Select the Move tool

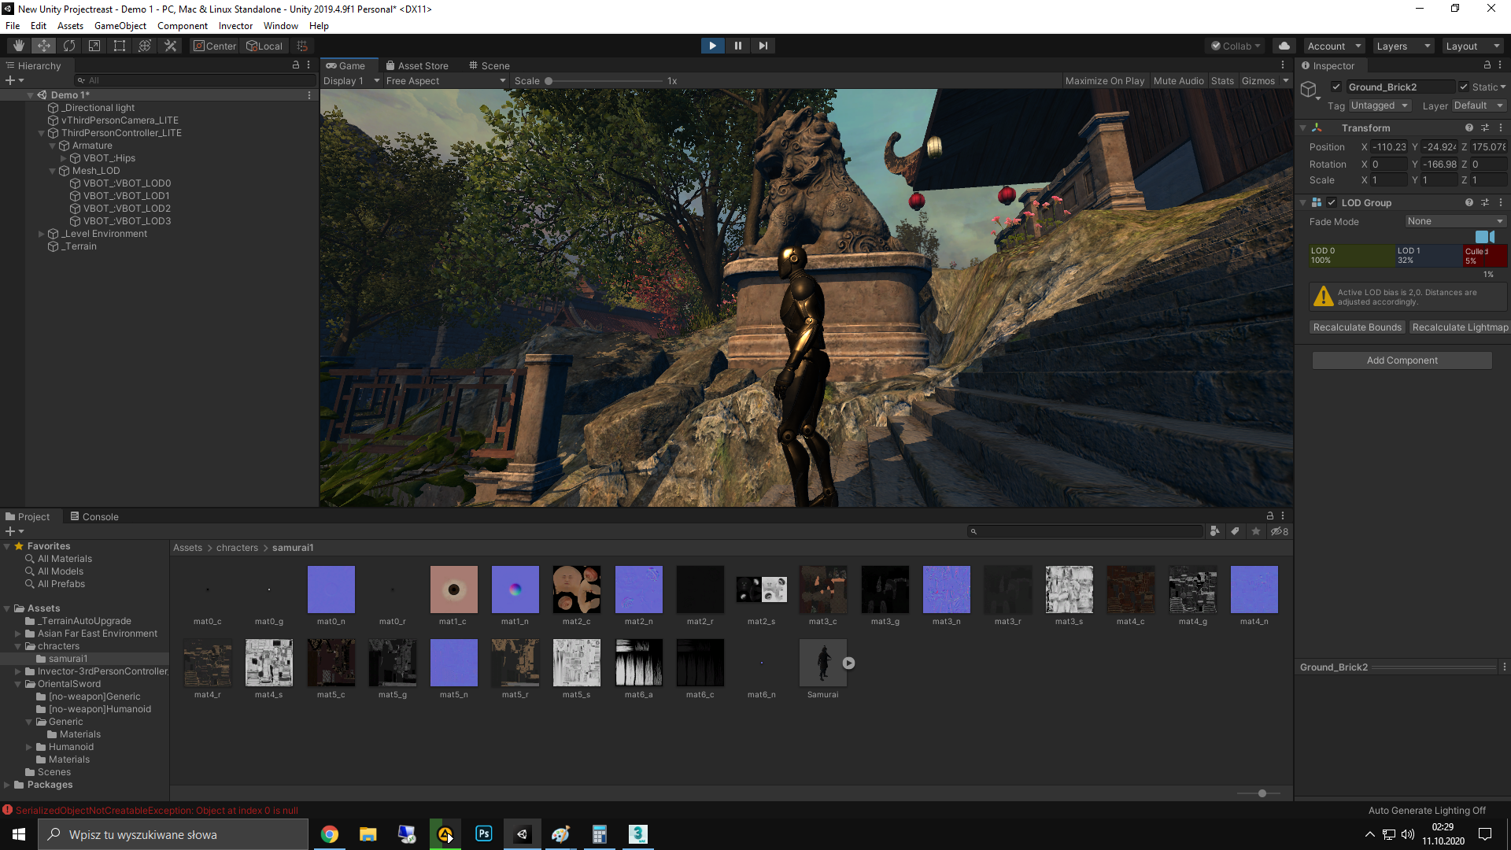(44, 46)
